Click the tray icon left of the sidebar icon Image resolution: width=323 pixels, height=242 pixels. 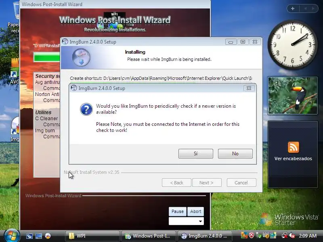[266, 235]
